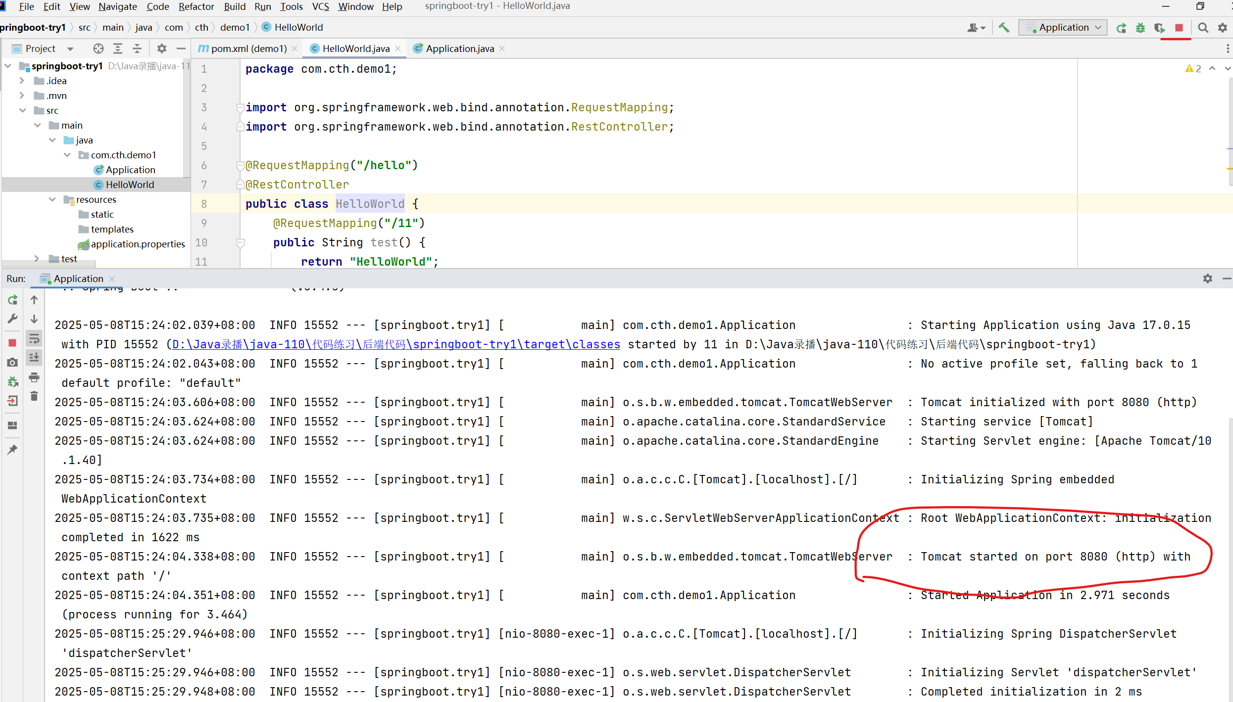This screenshot has height=702, width=1233.
Task: Click HelloWorld in the breadcrumb navigation bar
Action: point(298,28)
